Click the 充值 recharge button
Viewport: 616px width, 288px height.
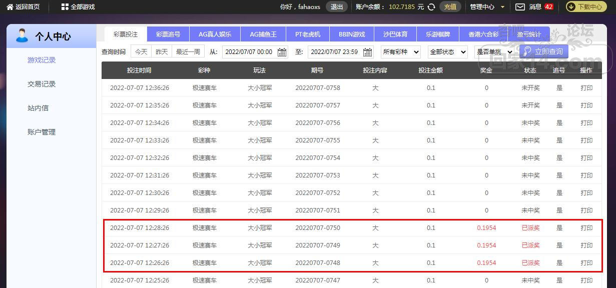click(450, 7)
